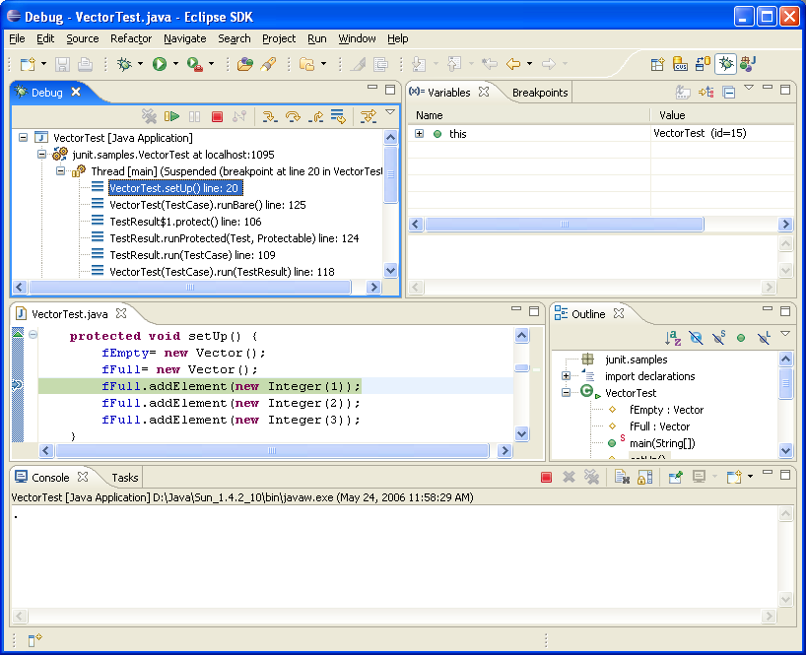Toggle Show Logical Structure in Variables view
Screen dimensions: 806x655
click(705, 93)
